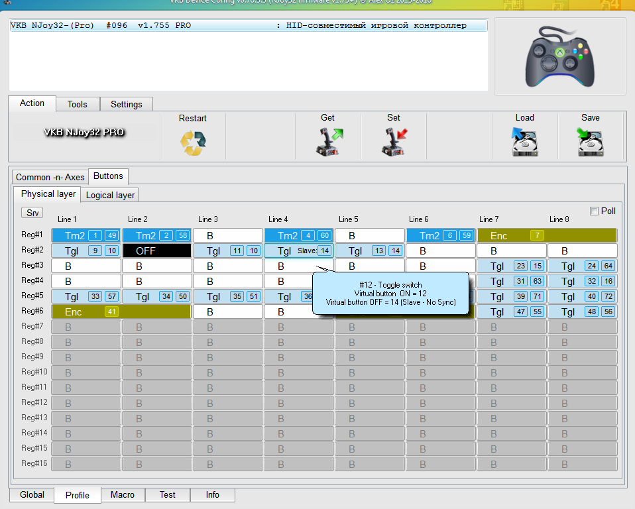The height and width of the screenshot is (509, 635).
Task: Select the Tgl 13 14 toggle cell
Action: [x=370, y=251]
